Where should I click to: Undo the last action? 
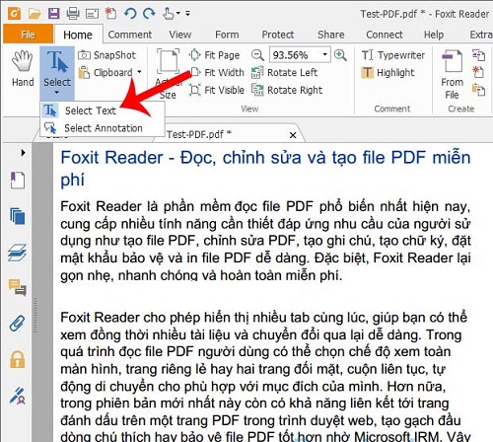[130, 14]
